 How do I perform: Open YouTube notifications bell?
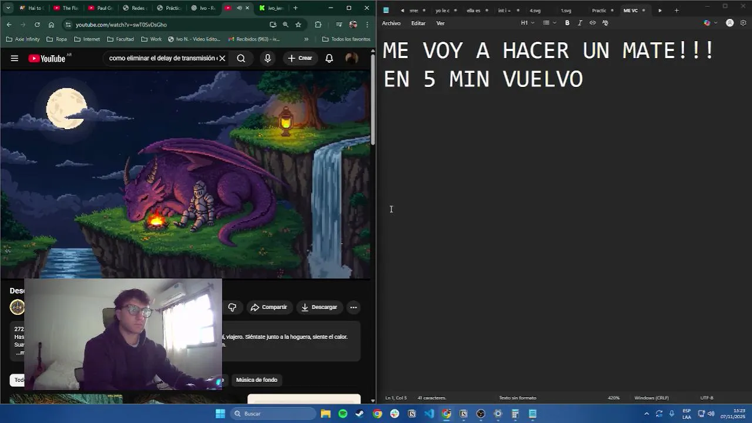329,58
